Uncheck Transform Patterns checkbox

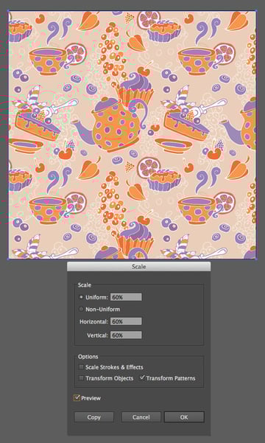(142, 377)
